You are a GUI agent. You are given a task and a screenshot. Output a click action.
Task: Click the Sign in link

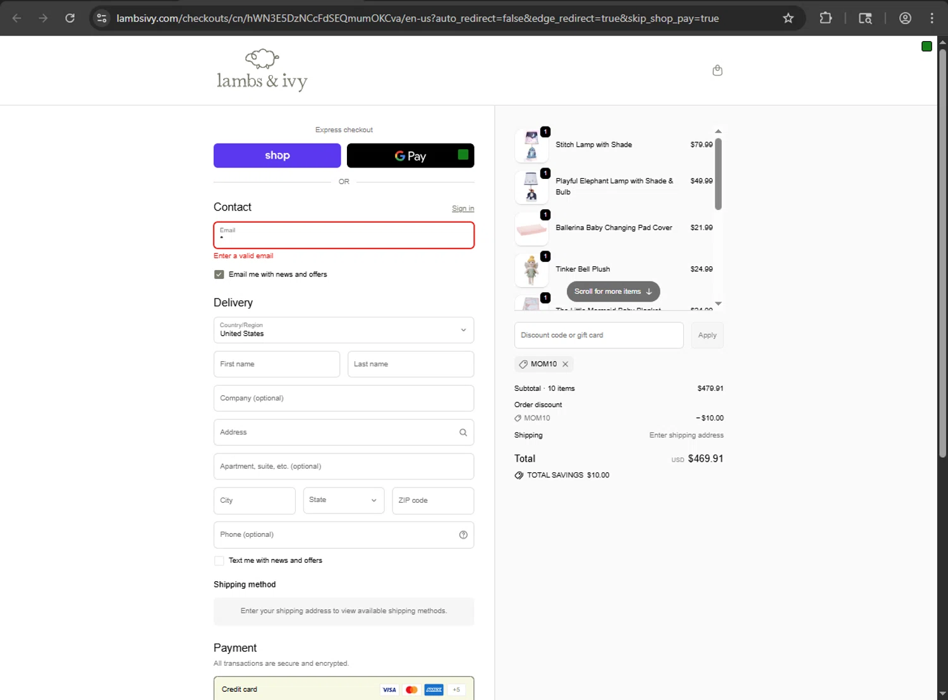click(463, 209)
